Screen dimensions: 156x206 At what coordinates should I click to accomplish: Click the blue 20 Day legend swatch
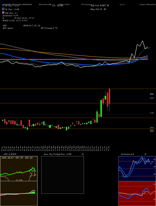tap(3, 5)
